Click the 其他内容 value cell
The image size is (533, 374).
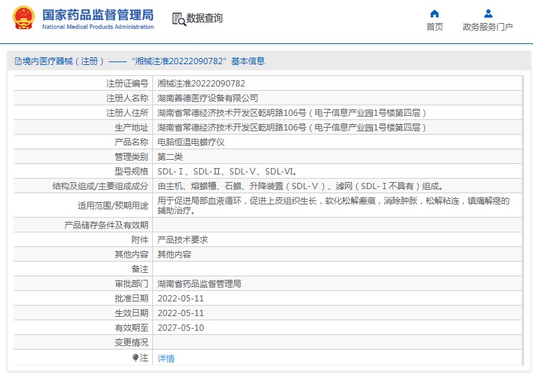coord(174,254)
